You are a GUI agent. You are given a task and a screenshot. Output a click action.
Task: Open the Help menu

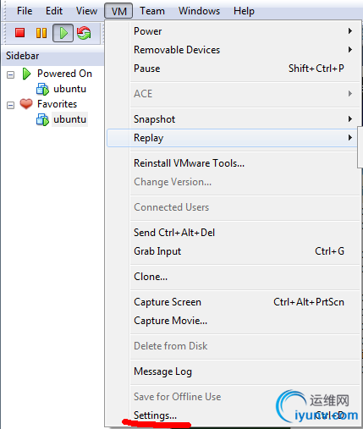tap(244, 11)
